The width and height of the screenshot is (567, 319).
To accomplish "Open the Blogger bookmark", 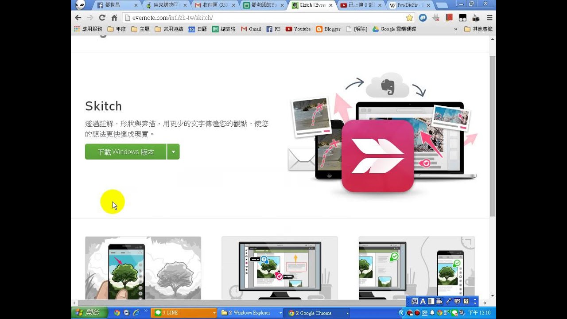I will [x=328, y=29].
